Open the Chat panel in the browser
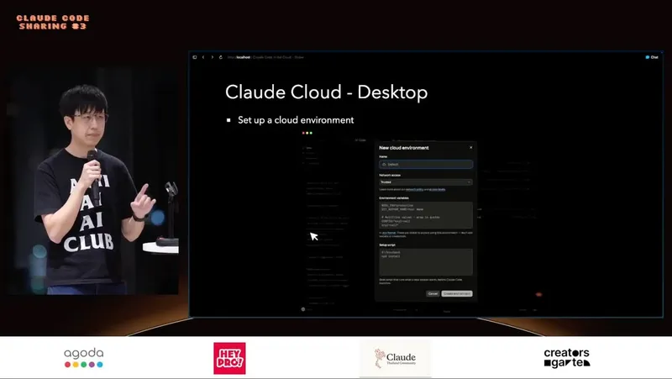Image resolution: width=672 pixels, height=379 pixels. [x=652, y=57]
